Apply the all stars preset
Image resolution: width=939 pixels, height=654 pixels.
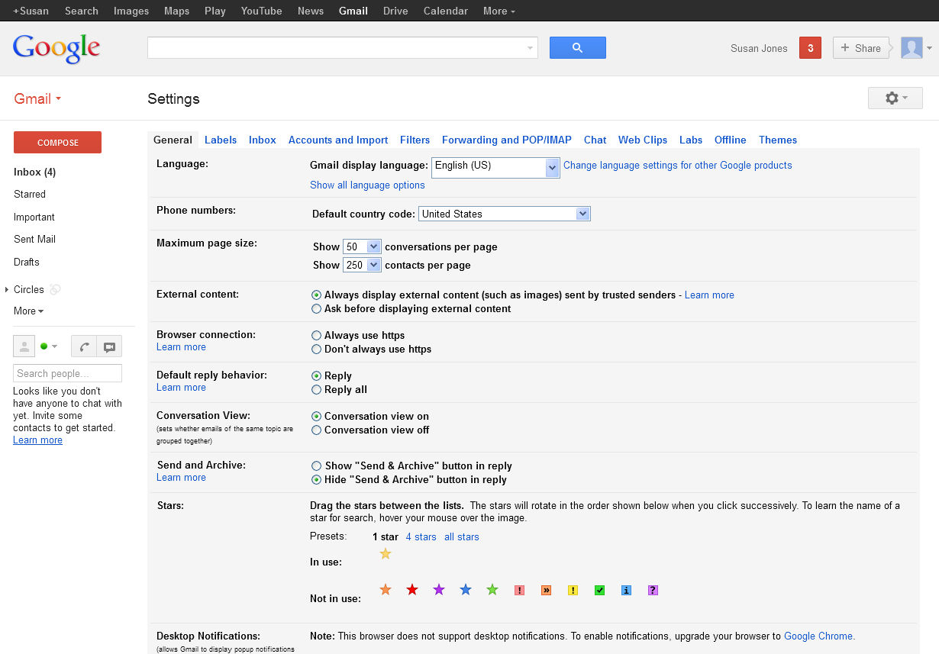point(462,536)
